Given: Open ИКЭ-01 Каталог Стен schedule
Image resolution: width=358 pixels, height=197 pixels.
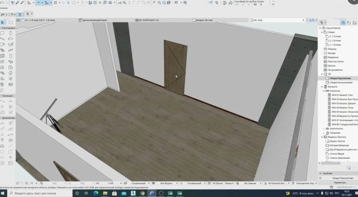Looking at the screenshot, I should 342,95.
